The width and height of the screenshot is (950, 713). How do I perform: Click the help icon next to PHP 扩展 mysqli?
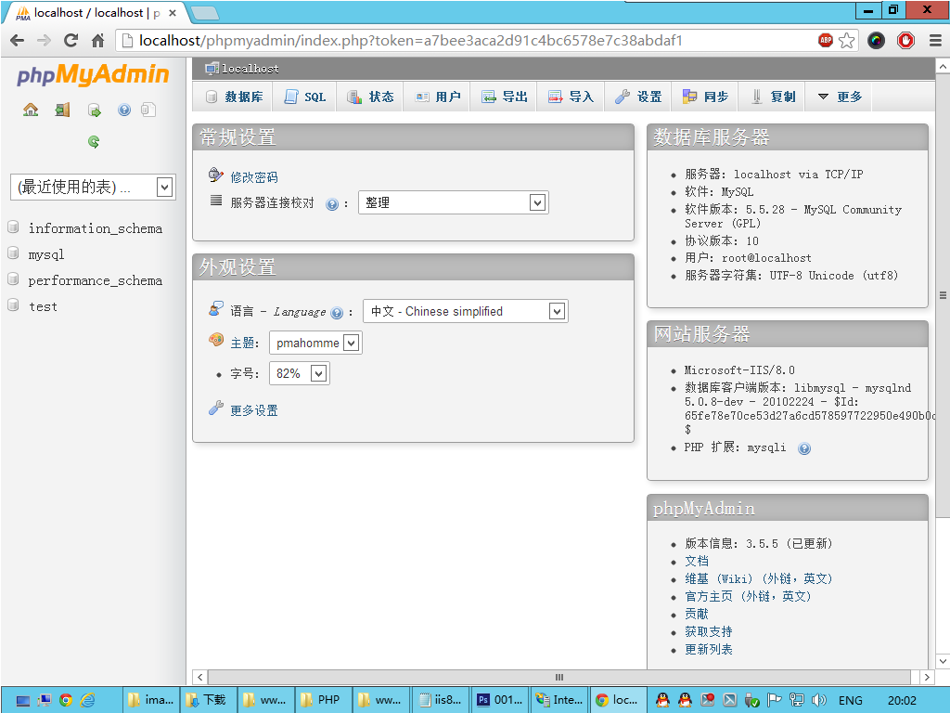point(803,448)
